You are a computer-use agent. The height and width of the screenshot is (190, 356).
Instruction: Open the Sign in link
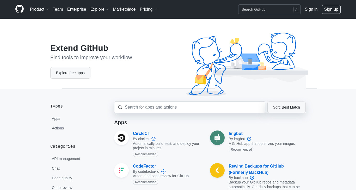(x=311, y=9)
